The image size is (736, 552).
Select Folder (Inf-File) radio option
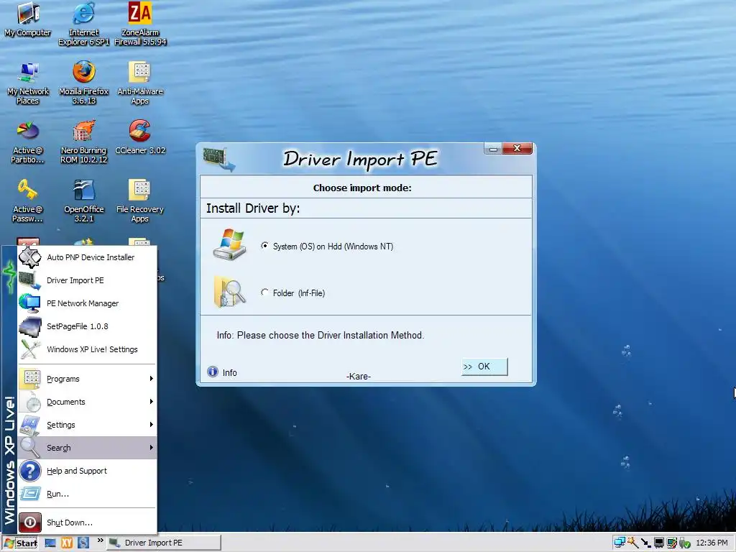264,293
